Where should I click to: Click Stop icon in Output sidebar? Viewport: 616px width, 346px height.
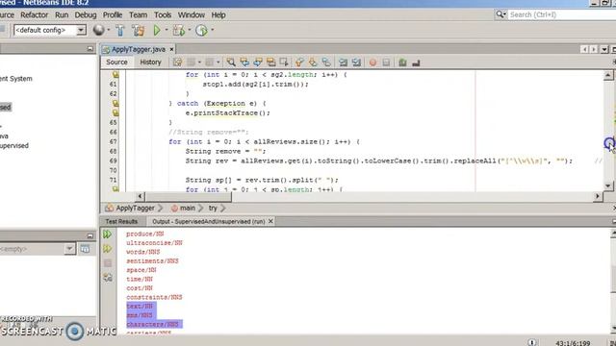click(108, 263)
